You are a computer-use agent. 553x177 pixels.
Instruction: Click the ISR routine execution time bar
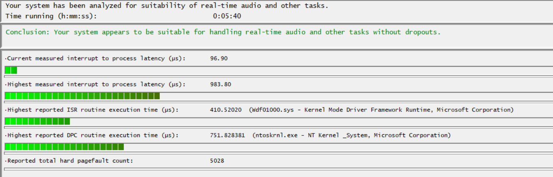point(278,121)
